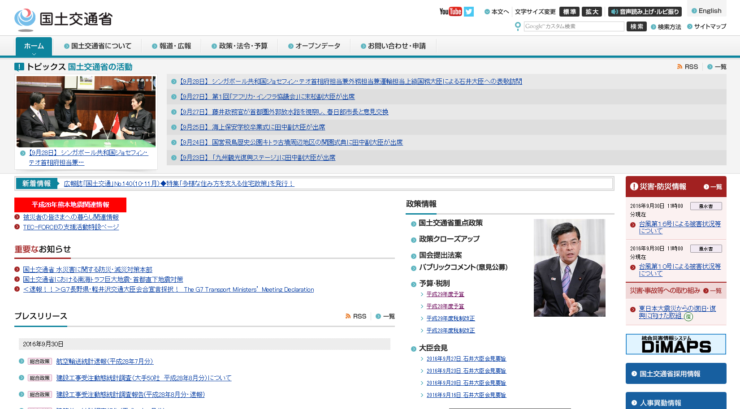Open 平成28年熊本地震関連情報 page
The height and width of the screenshot is (409, 740).
pos(70,205)
